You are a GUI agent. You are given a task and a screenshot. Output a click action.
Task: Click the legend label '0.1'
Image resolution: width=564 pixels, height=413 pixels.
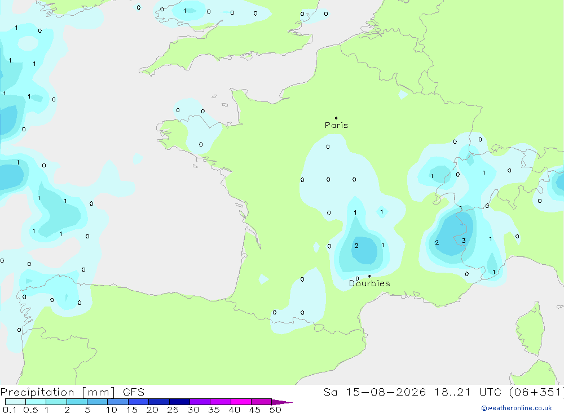(10, 410)
